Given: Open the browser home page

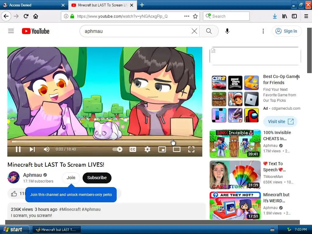Looking at the screenshot, I should click(x=36, y=16).
